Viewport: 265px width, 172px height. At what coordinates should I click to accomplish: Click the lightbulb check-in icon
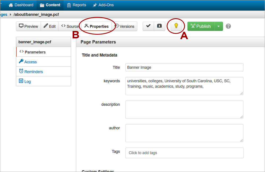click(x=176, y=26)
